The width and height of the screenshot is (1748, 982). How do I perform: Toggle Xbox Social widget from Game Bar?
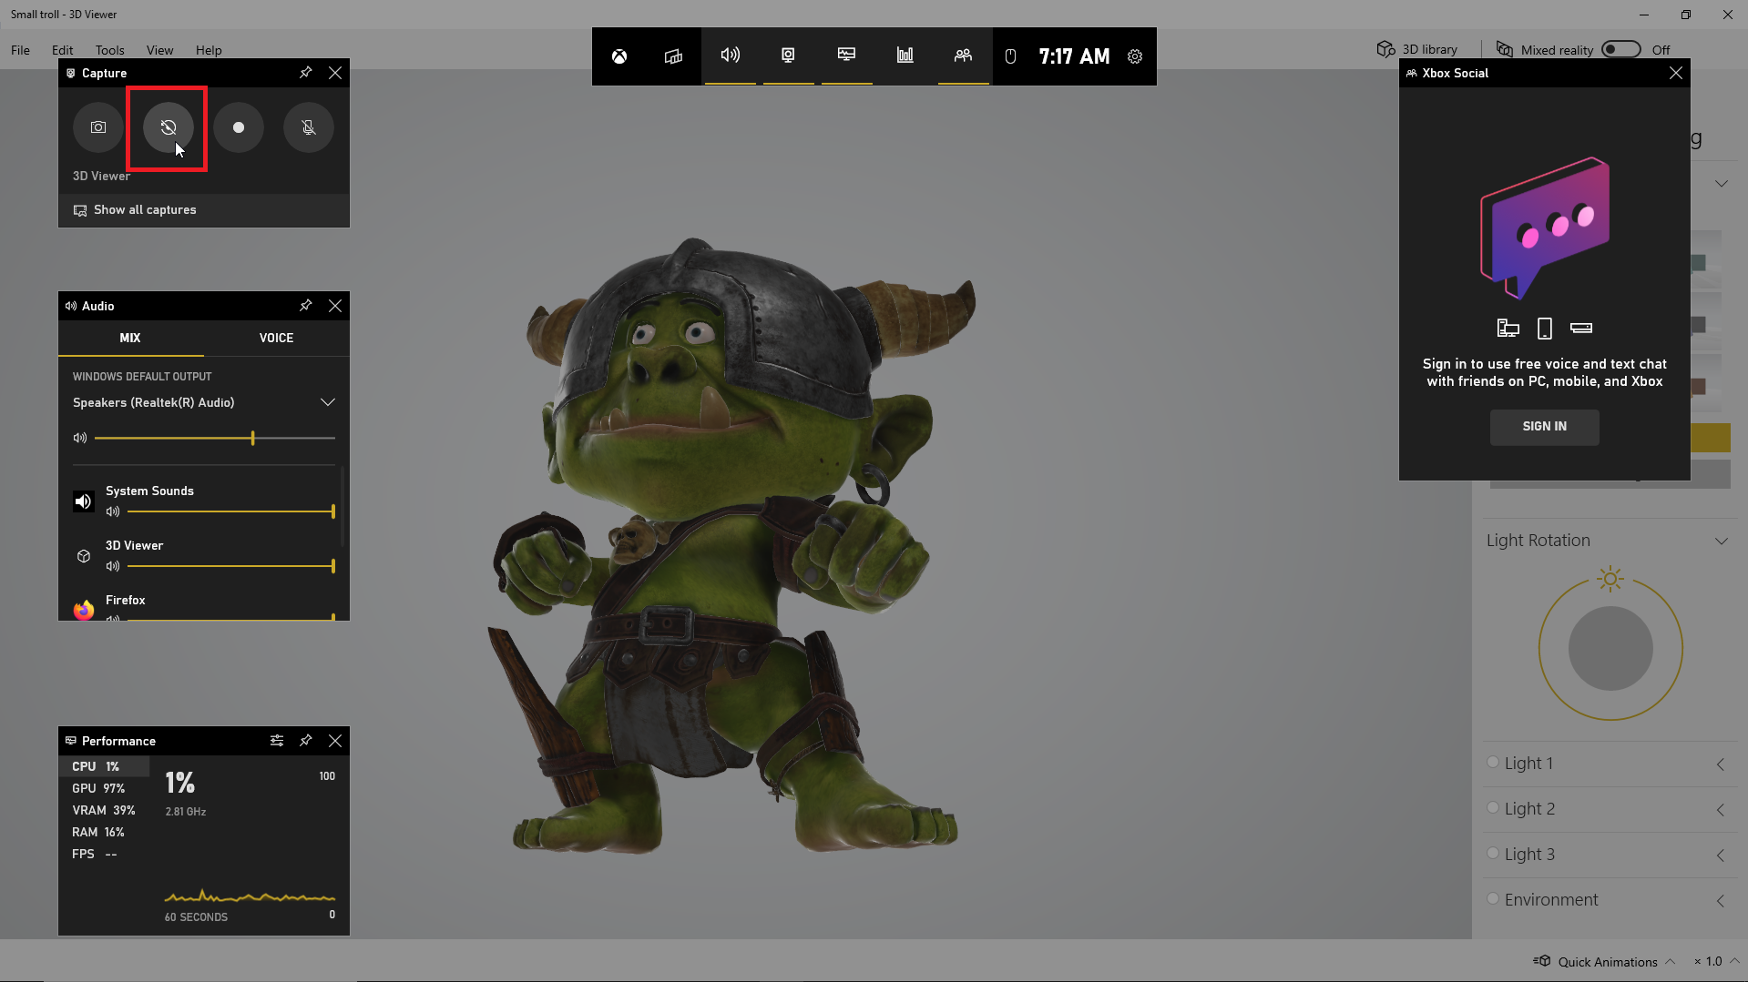tap(963, 56)
